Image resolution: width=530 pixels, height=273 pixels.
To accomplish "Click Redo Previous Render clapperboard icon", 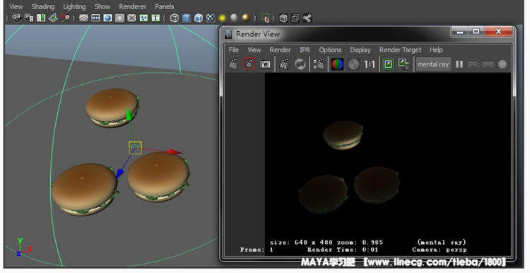I will tap(233, 64).
